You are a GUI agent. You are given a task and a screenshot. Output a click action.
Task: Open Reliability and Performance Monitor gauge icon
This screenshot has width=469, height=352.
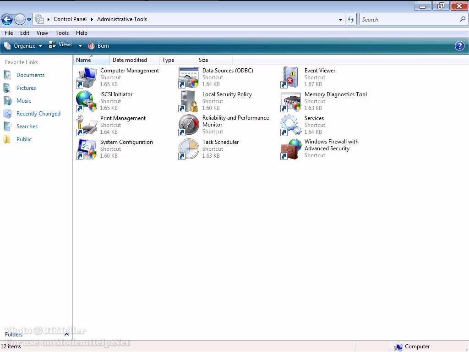(188, 125)
